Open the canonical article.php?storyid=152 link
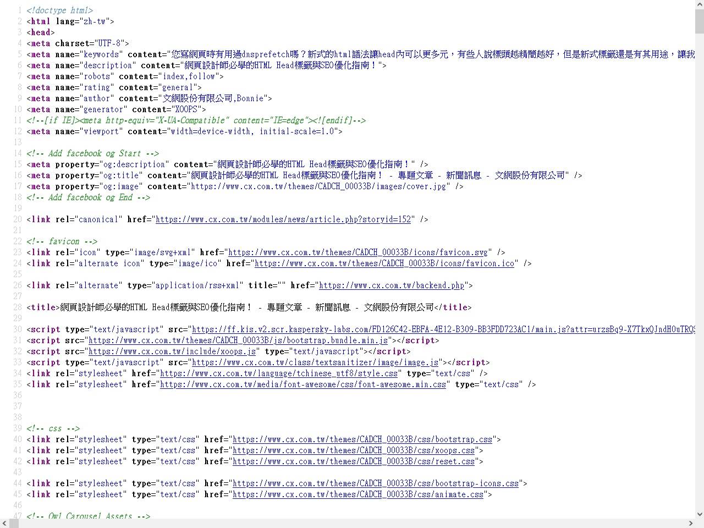This screenshot has width=704, height=528. (x=283, y=219)
